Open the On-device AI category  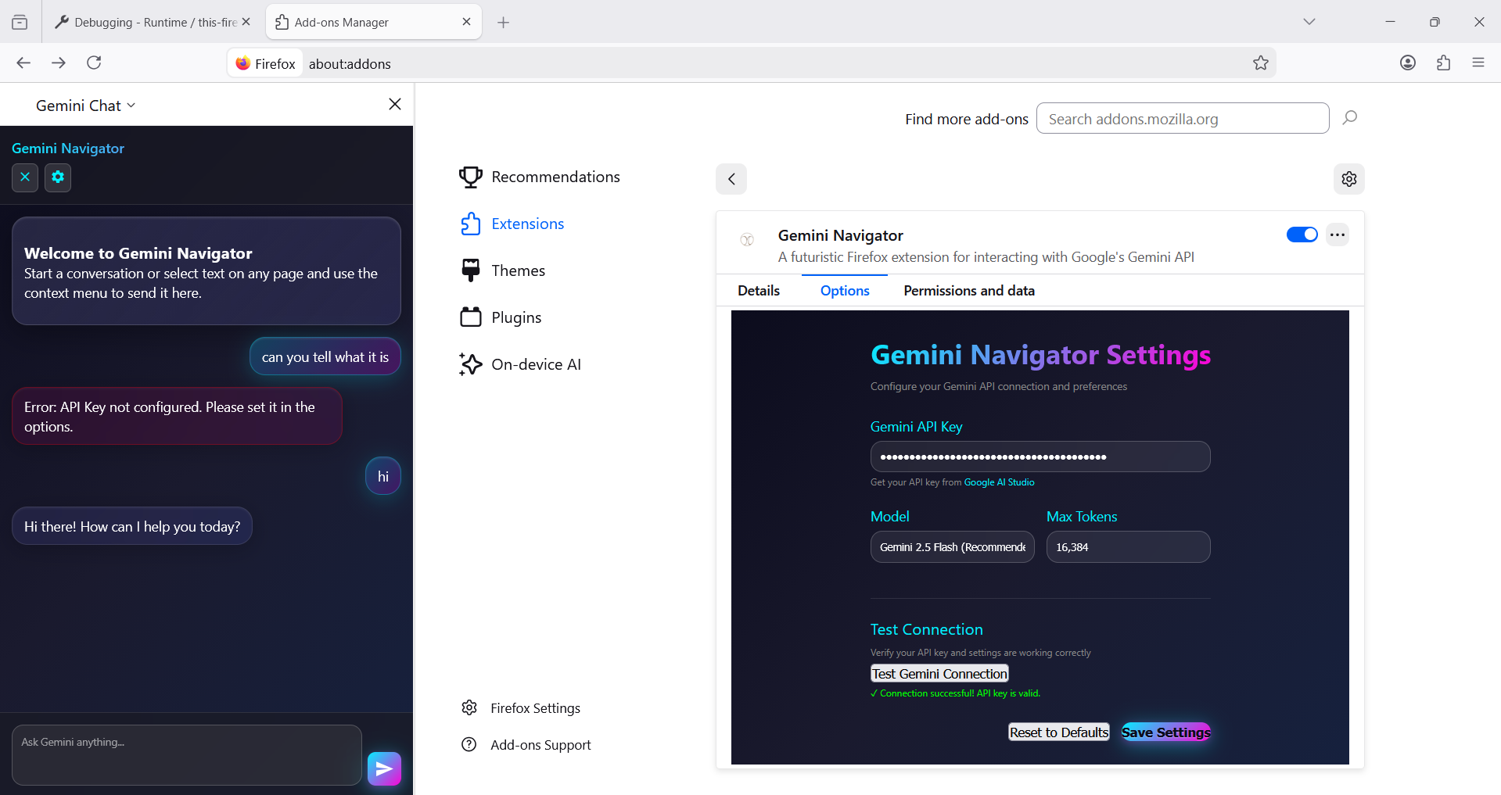tap(520, 365)
